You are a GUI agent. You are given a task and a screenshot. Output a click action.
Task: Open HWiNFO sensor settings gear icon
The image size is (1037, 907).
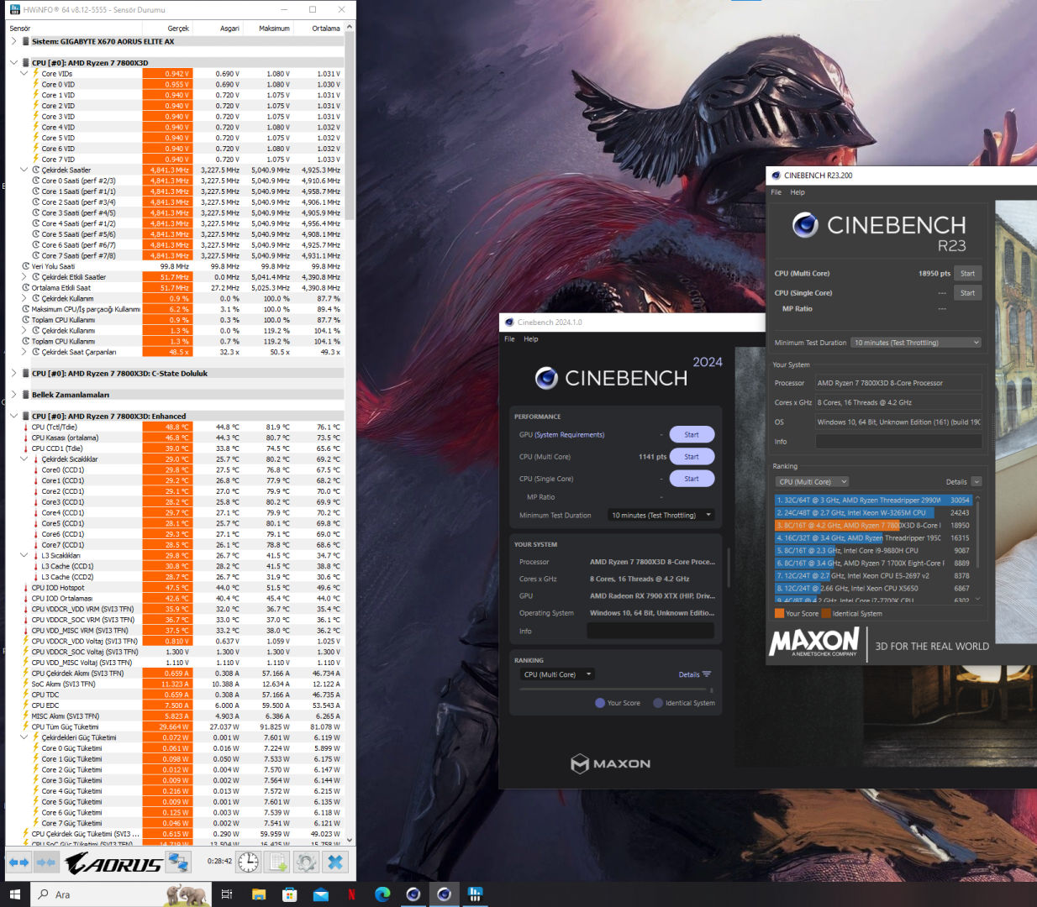pyautogui.click(x=306, y=862)
